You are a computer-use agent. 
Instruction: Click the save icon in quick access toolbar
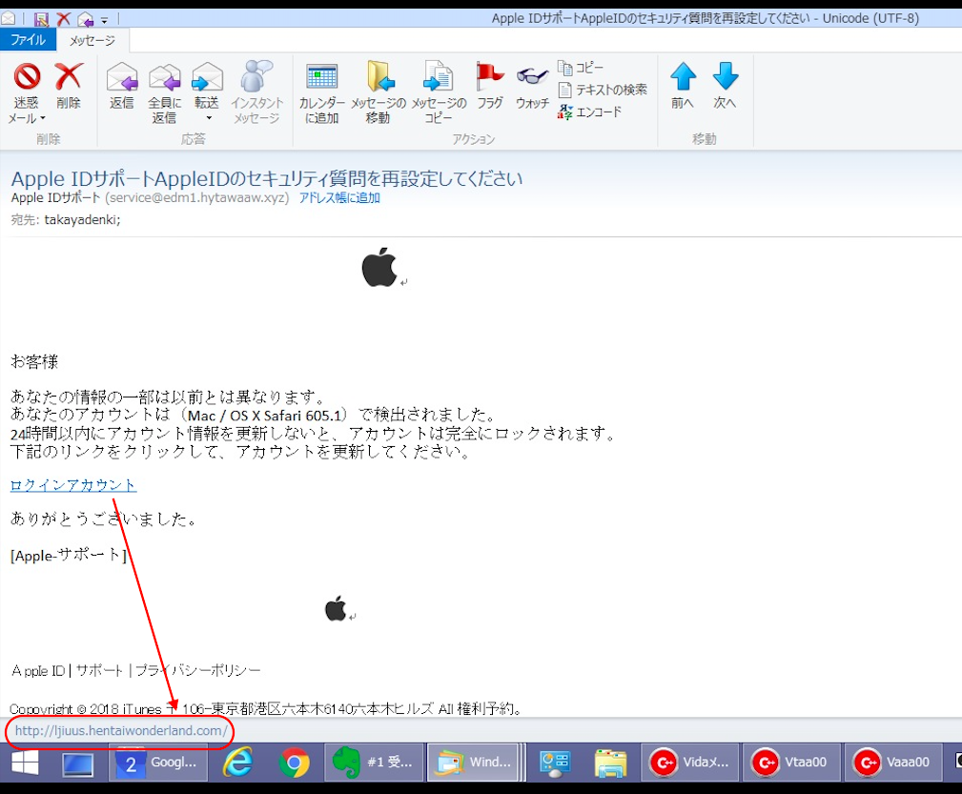click(41, 19)
